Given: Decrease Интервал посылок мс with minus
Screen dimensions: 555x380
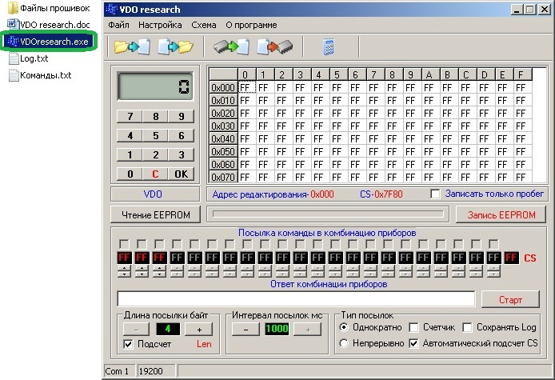Looking at the screenshot, I should click(x=246, y=329).
